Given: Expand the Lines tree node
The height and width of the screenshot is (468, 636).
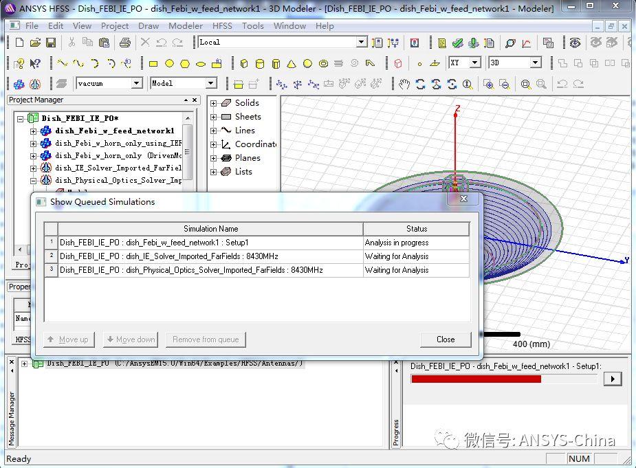Looking at the screenshot, I should pos(213,131).
